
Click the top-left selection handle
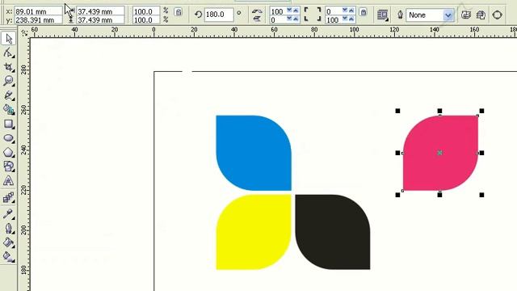(x=397, y=111)
